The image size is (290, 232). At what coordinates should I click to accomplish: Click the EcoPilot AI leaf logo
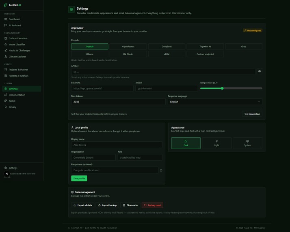point(5,5)
